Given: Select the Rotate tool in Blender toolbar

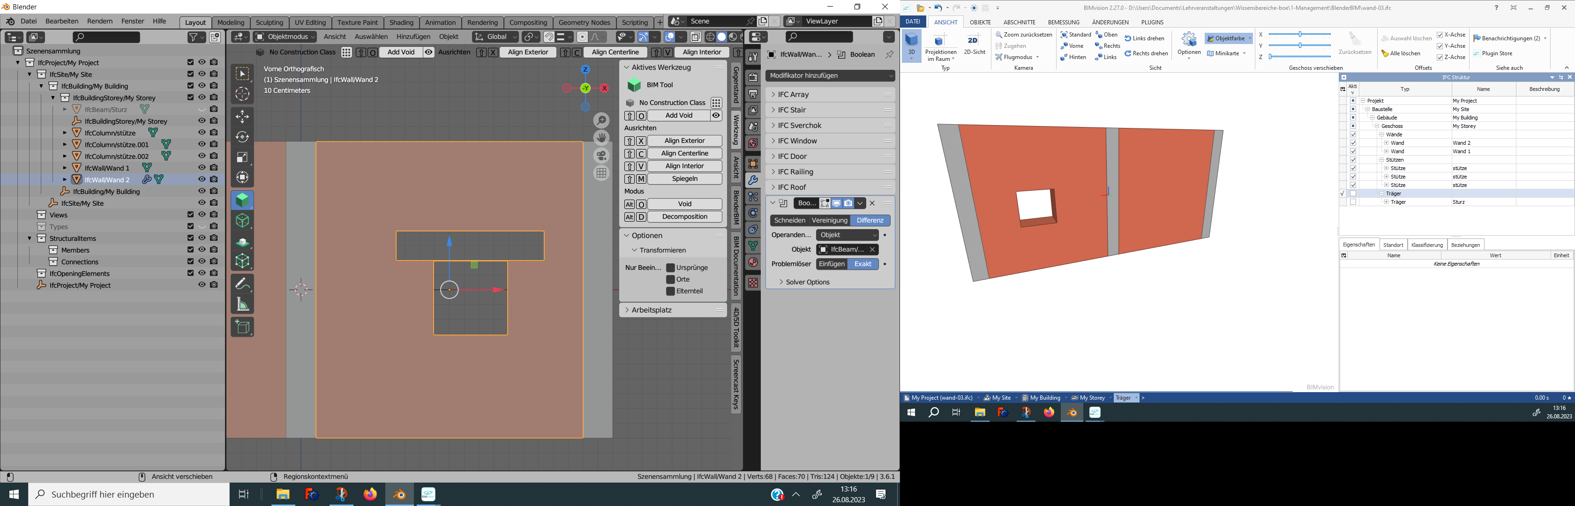Looking at the screenshot, I should click(243, 137).
